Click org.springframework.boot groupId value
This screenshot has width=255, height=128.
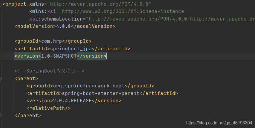(x=89, y=86)
